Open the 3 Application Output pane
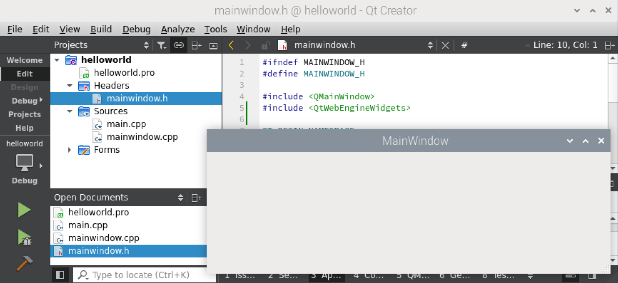 point(326,276)
